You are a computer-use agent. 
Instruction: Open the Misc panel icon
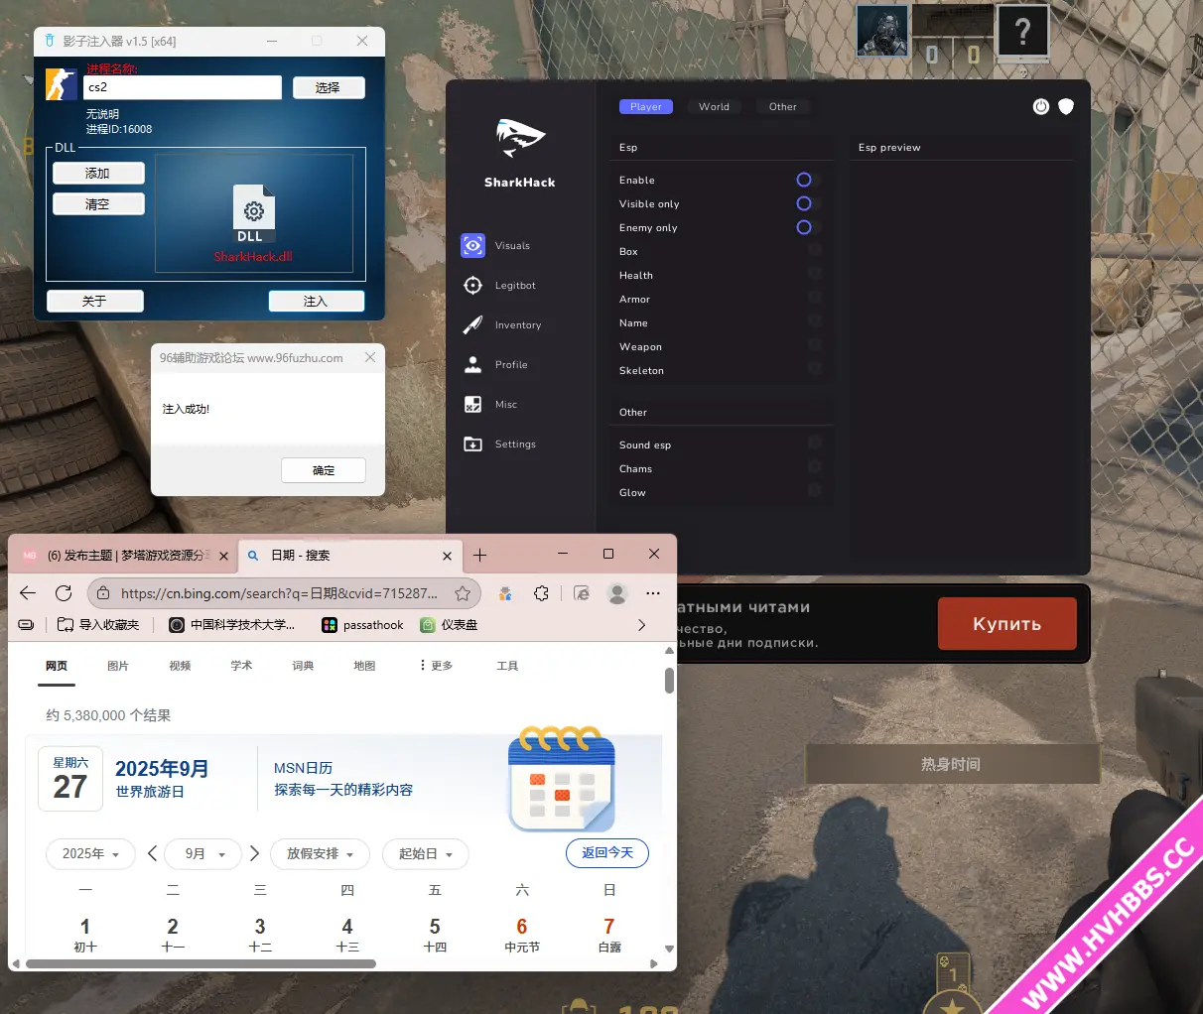click(x=473, y=405)
